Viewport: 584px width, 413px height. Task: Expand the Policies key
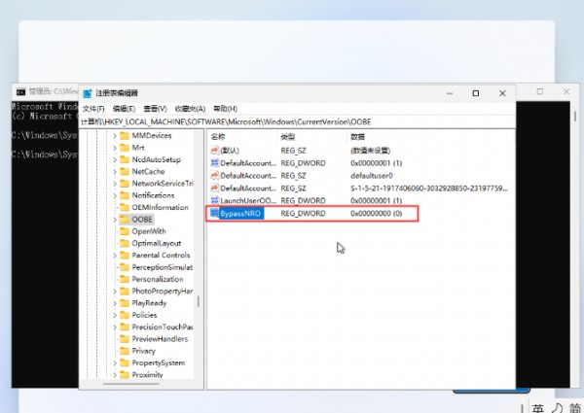tap(115, 315)
